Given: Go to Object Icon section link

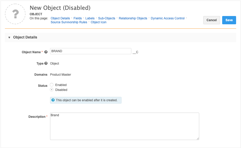Looking at the screenshot, I should [99, 22].
